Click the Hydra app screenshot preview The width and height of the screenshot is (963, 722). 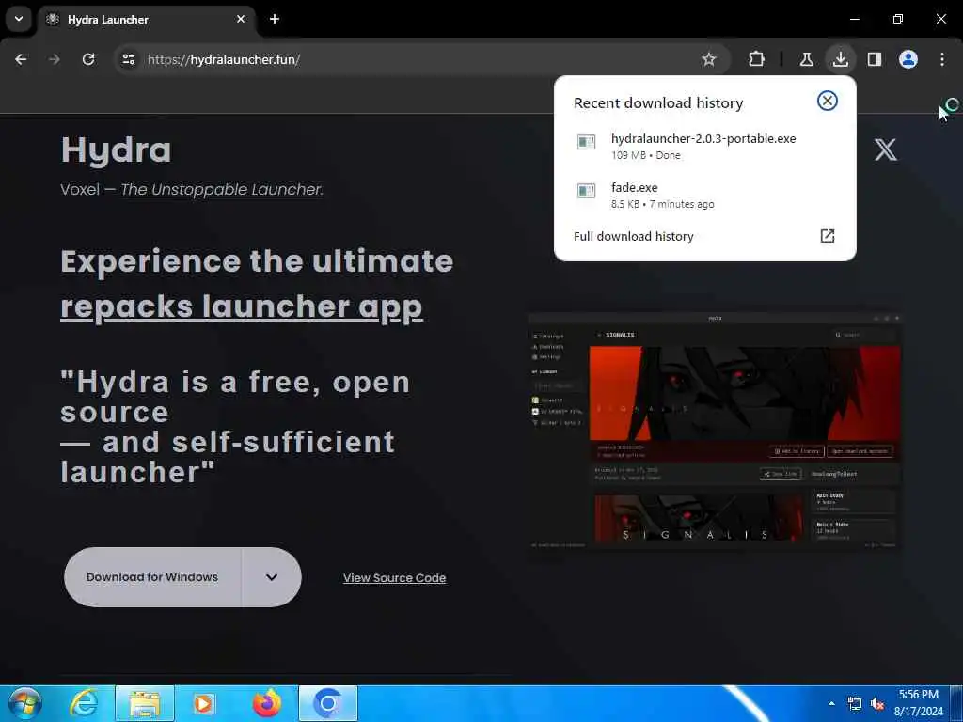[715, 431]
